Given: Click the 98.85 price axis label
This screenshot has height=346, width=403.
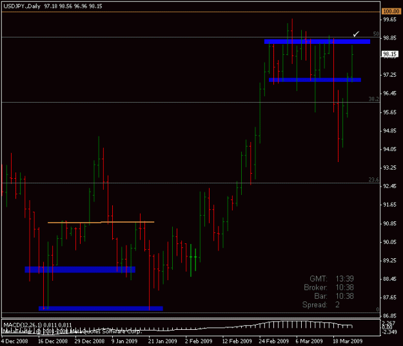Looking at the screenshot, I should pos(389,38).
